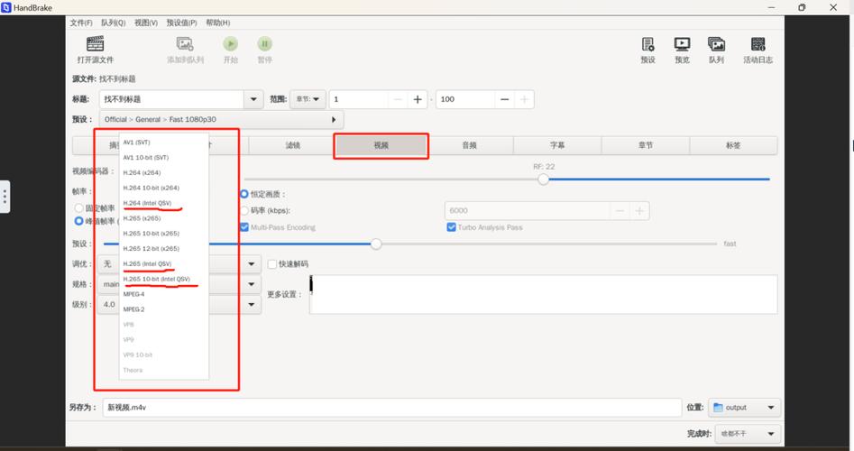
Task: Click the 另存为 filename field 新视频.m4v
Action: click(391, 408)
